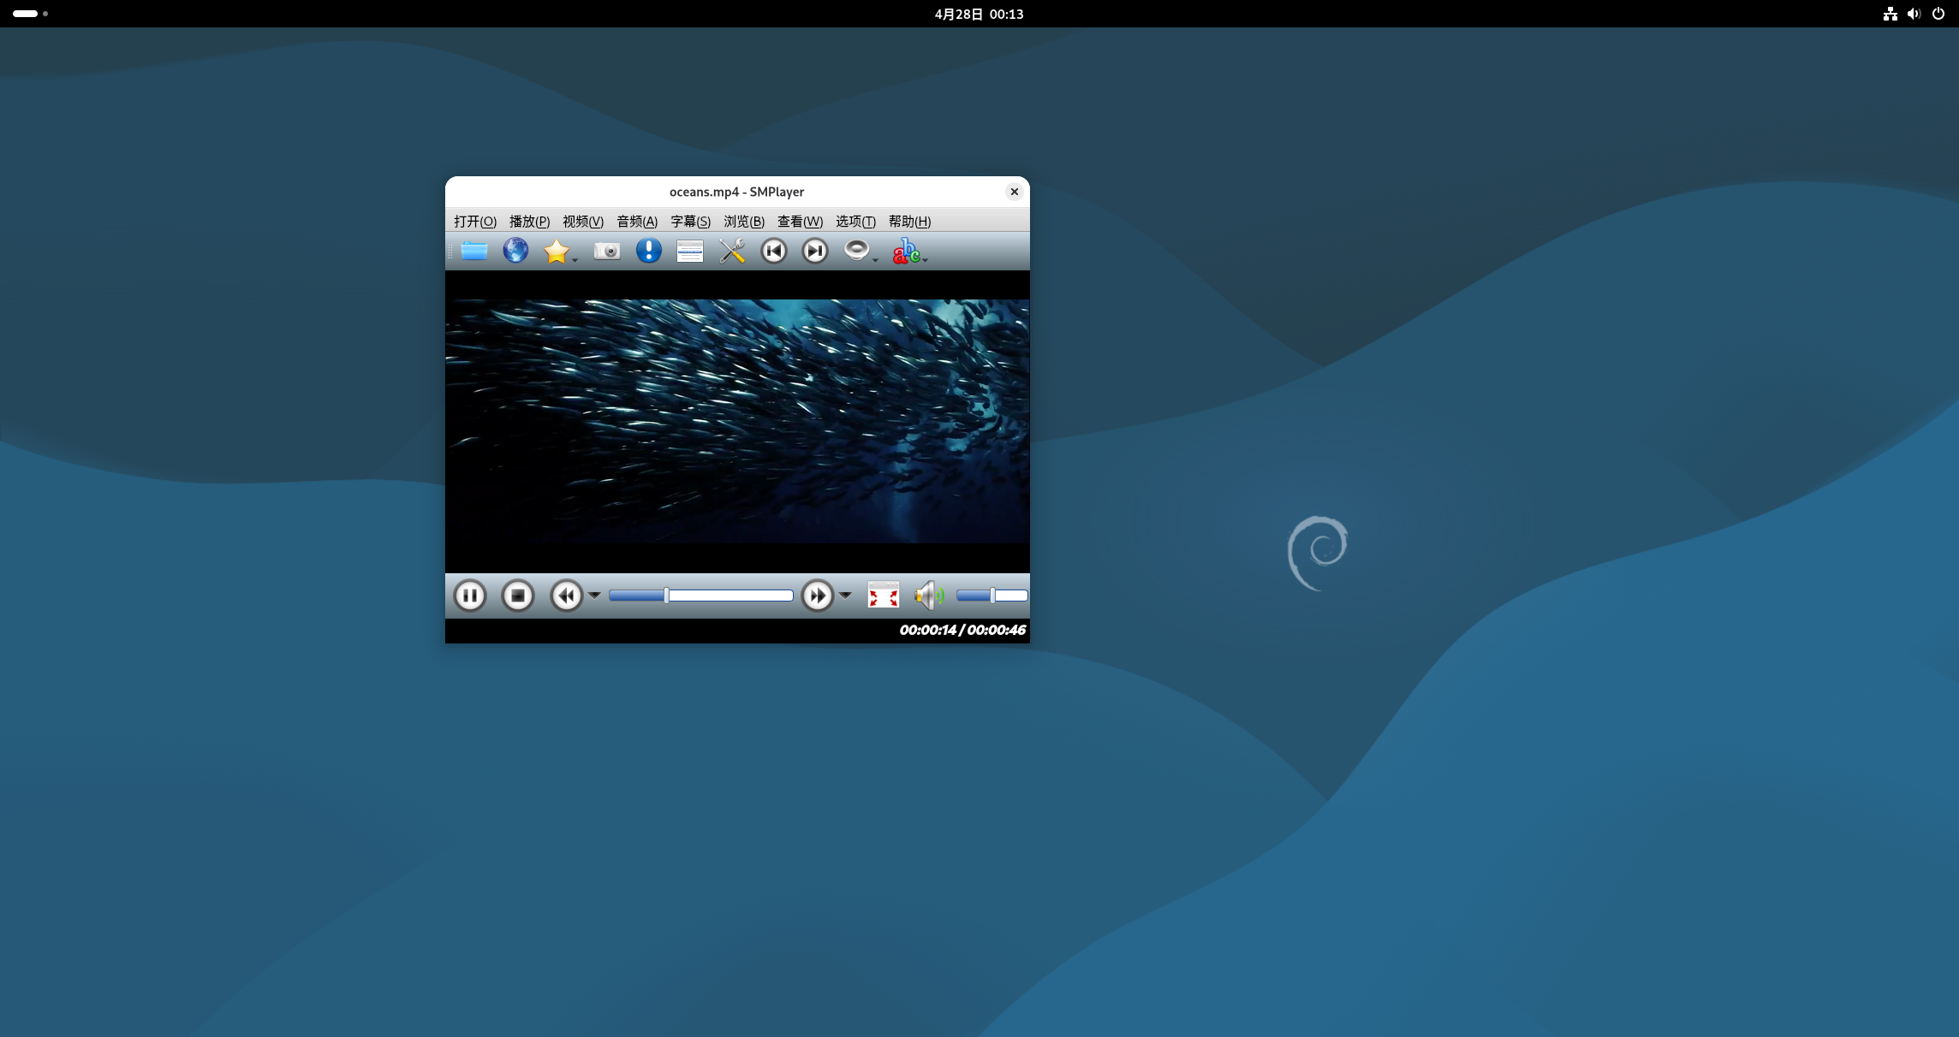1959x1037 pixels.
Task: Show file info with blue exclamation icon
Action: pyautogui.click(x=649, y=251)
